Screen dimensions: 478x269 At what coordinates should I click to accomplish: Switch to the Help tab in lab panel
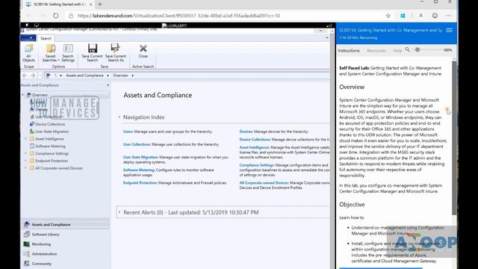(397, 51)
